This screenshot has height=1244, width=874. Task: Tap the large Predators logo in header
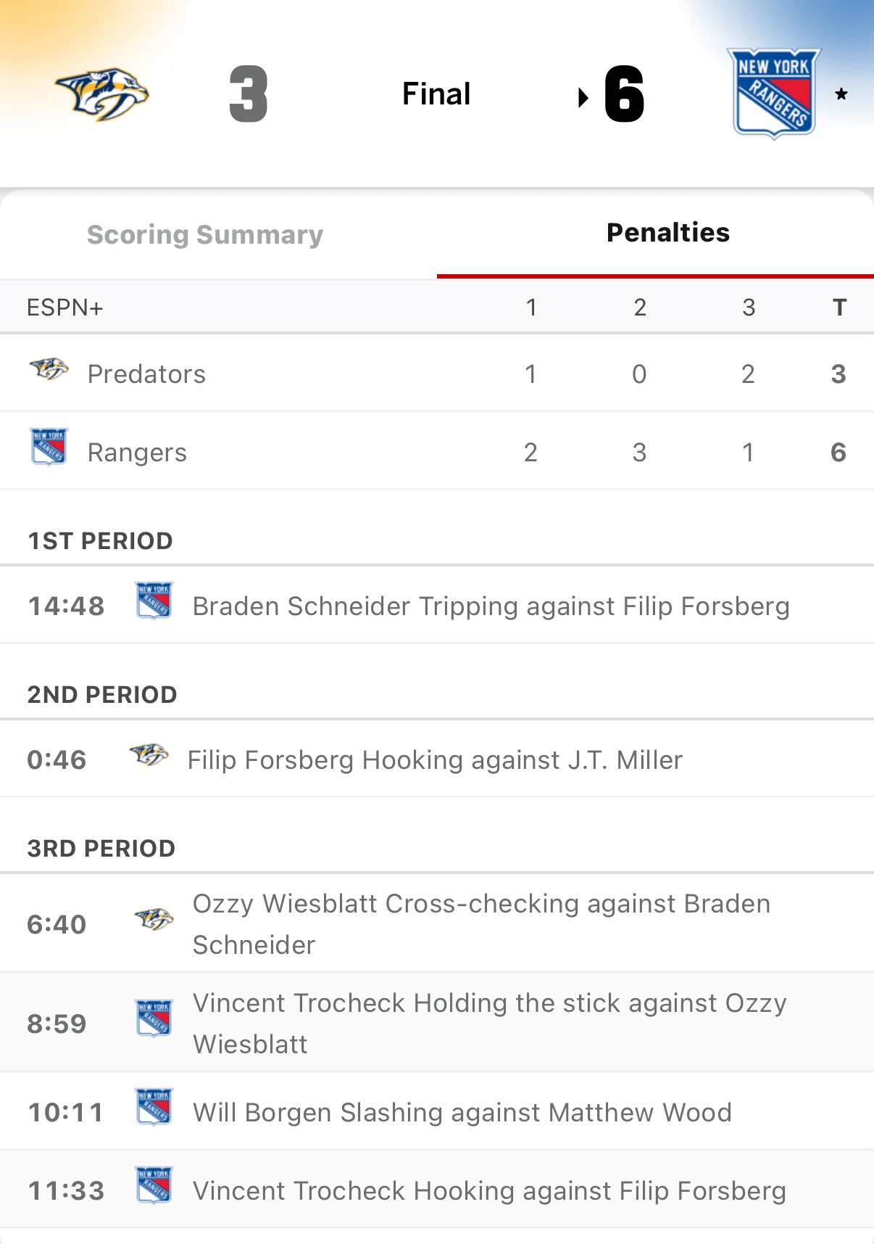pos(102,94)
